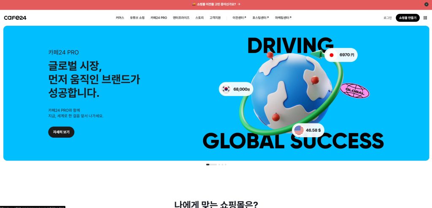432x208 pixels.
Task: Click the US flag 46.58 $ badge
Action: click(x=308, y=130)
